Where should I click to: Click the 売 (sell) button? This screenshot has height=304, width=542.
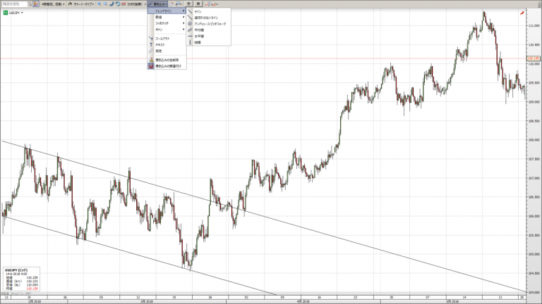click(x=188, y=4)
